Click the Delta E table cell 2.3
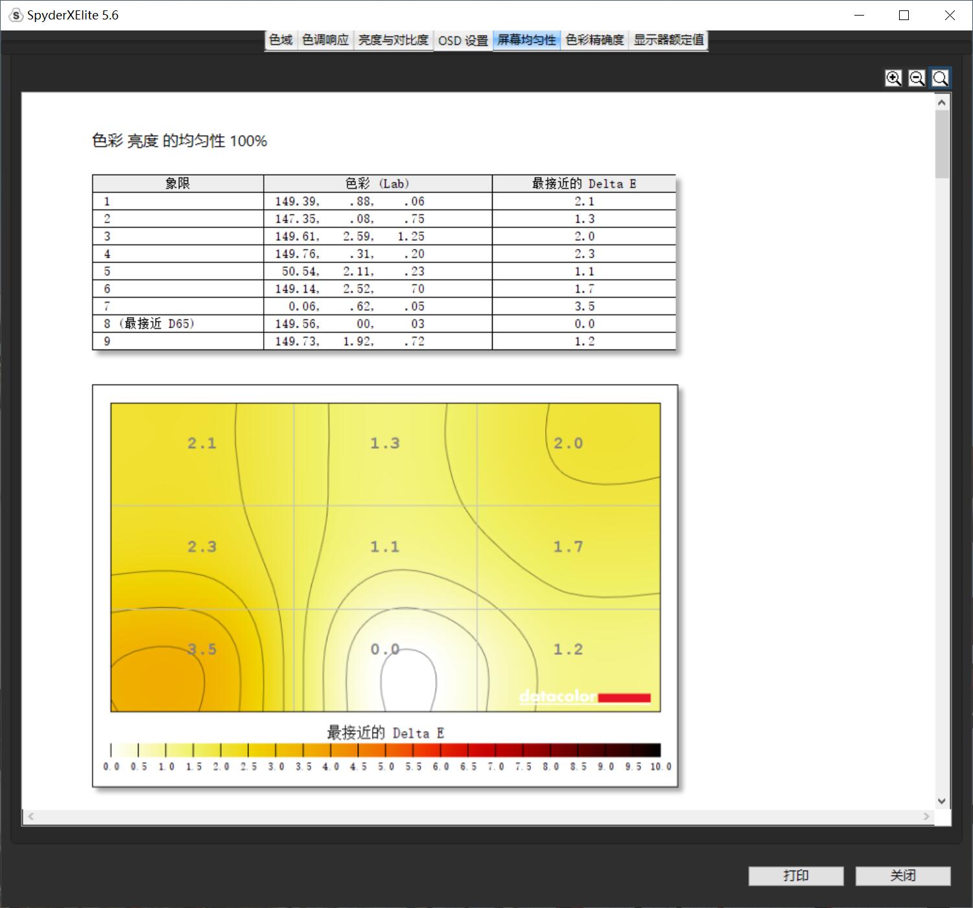The width and height of the screenshot is (973, 908). tap(584, 253)
